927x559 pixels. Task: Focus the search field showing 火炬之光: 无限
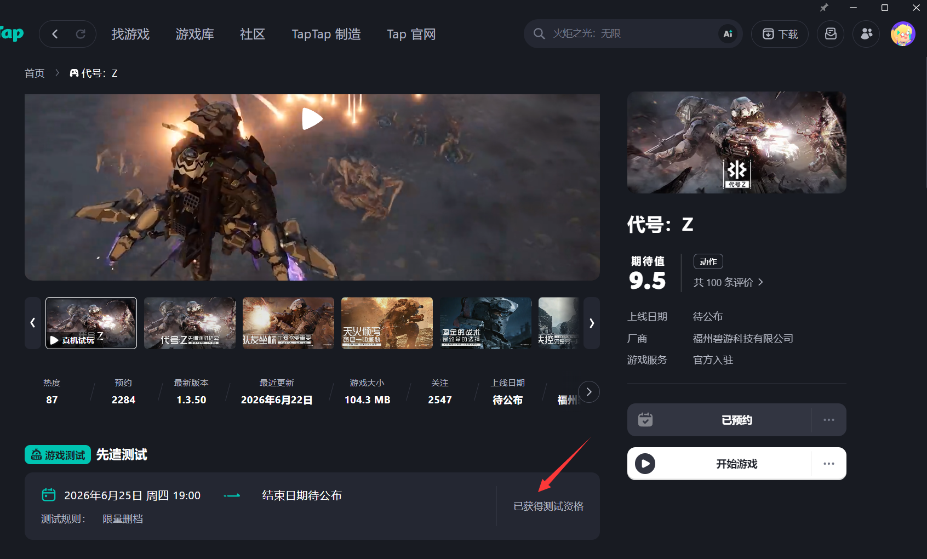pyautogui.click(x=633, y=34)
